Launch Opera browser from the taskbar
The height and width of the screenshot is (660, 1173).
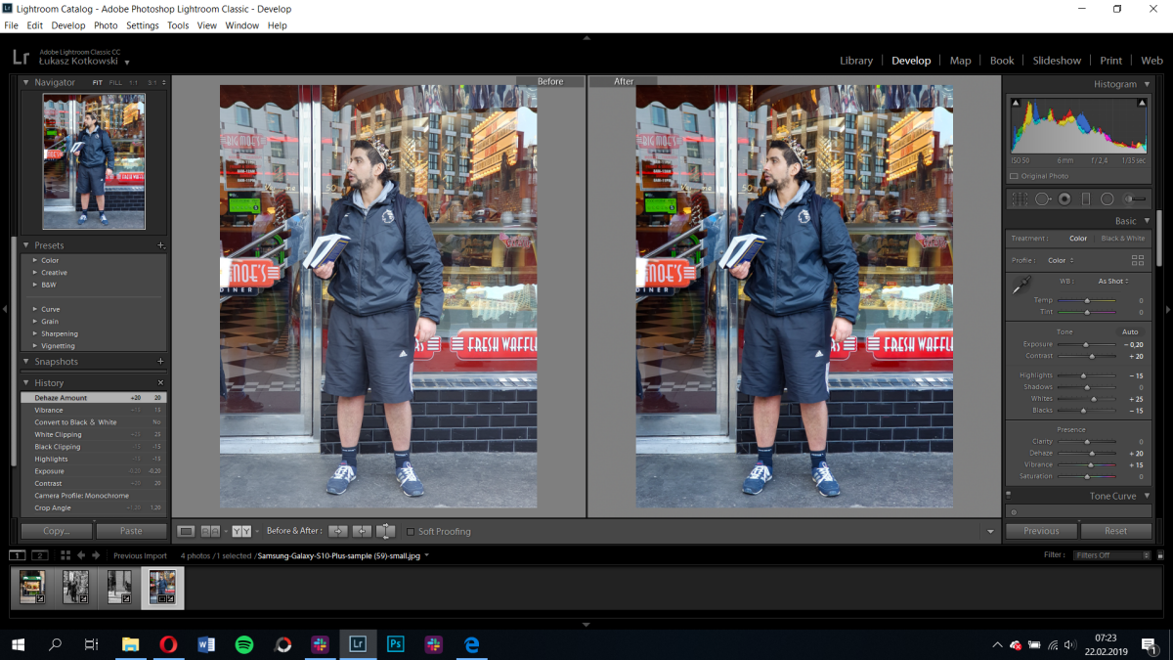pos(168,644)
